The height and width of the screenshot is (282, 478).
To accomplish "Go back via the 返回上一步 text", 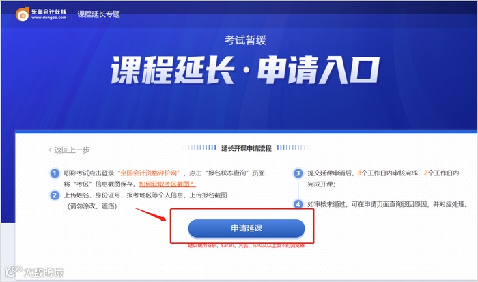I will 72,150.
